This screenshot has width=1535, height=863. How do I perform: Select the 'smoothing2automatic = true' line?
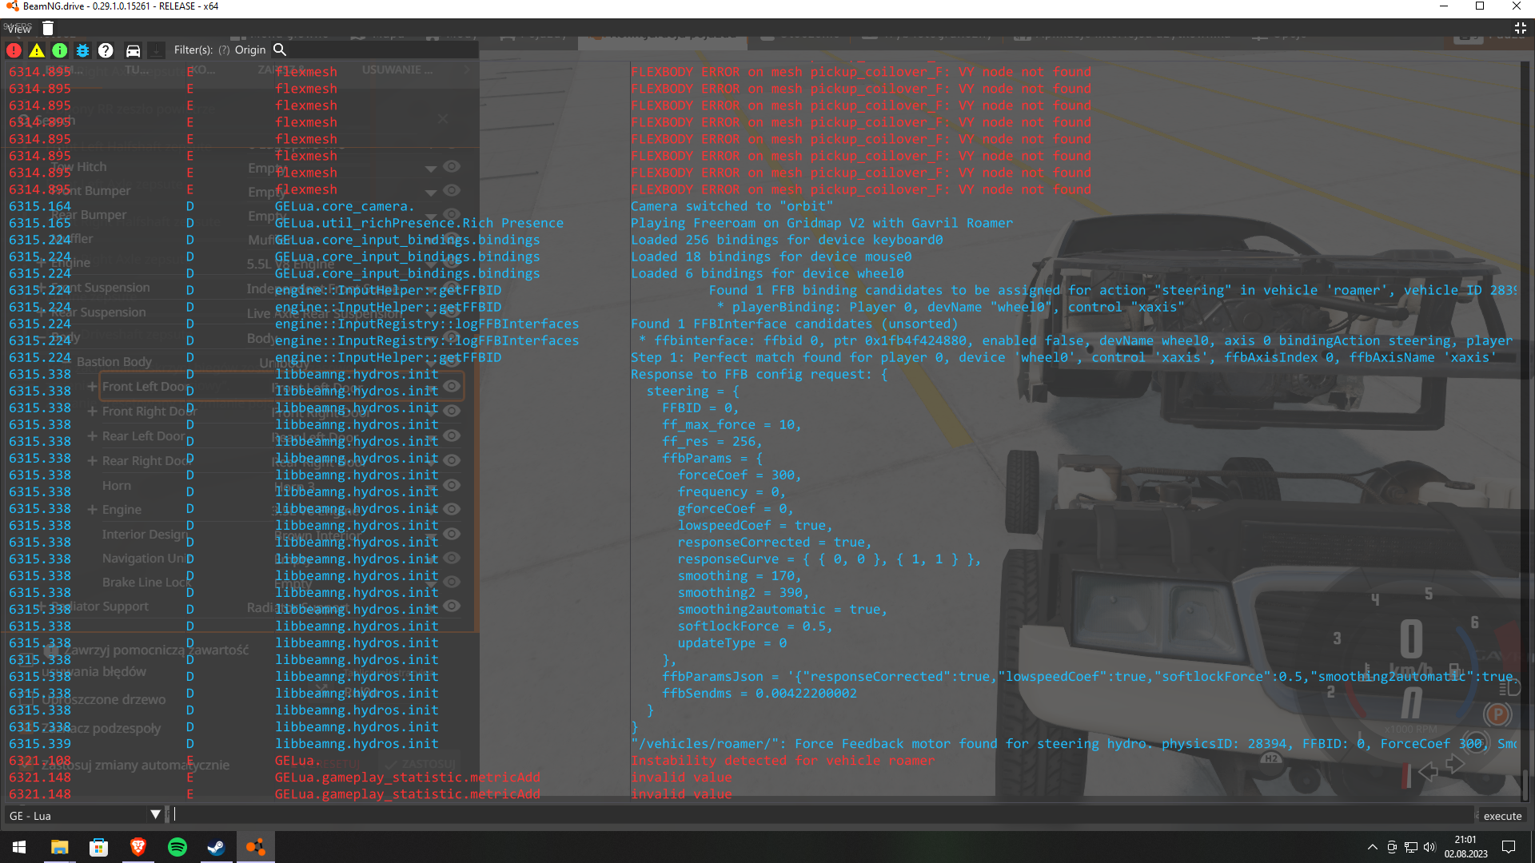[783, 609]
